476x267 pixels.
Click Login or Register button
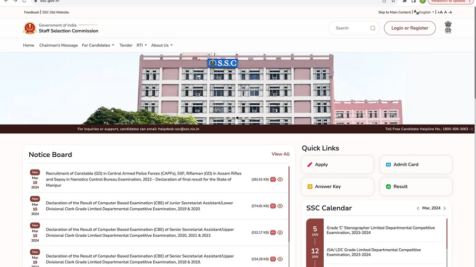[410, 28]
